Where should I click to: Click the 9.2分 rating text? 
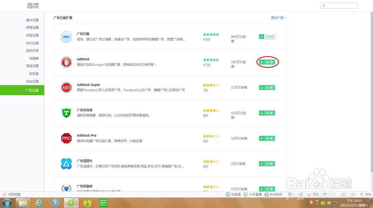pyautogui.click(x=207, y=64)
